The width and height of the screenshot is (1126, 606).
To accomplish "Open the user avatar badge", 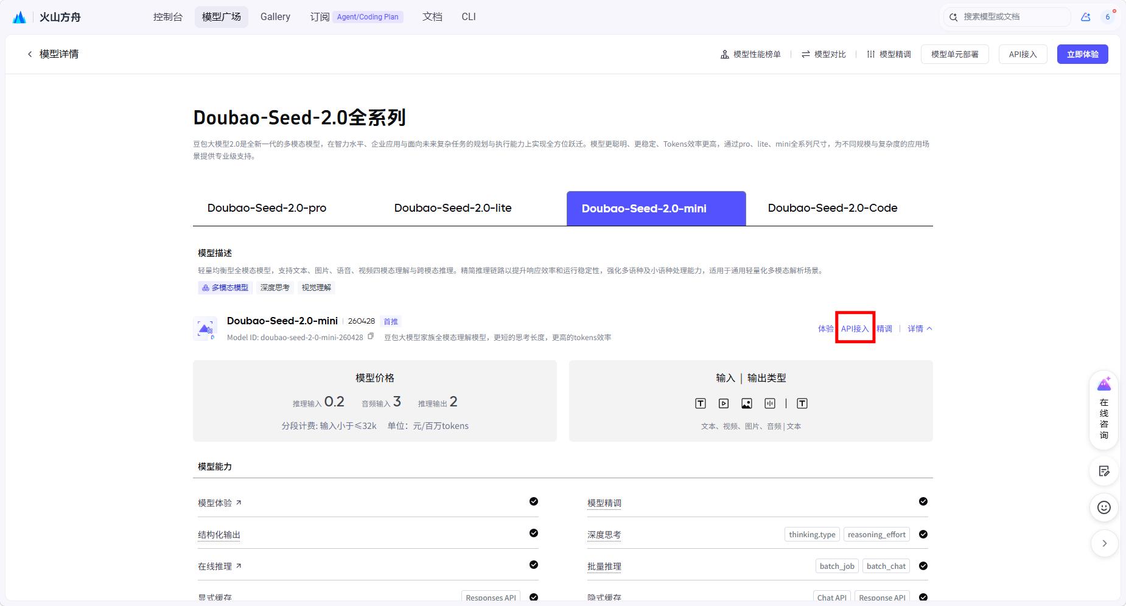I will [x=1108, y=17].
